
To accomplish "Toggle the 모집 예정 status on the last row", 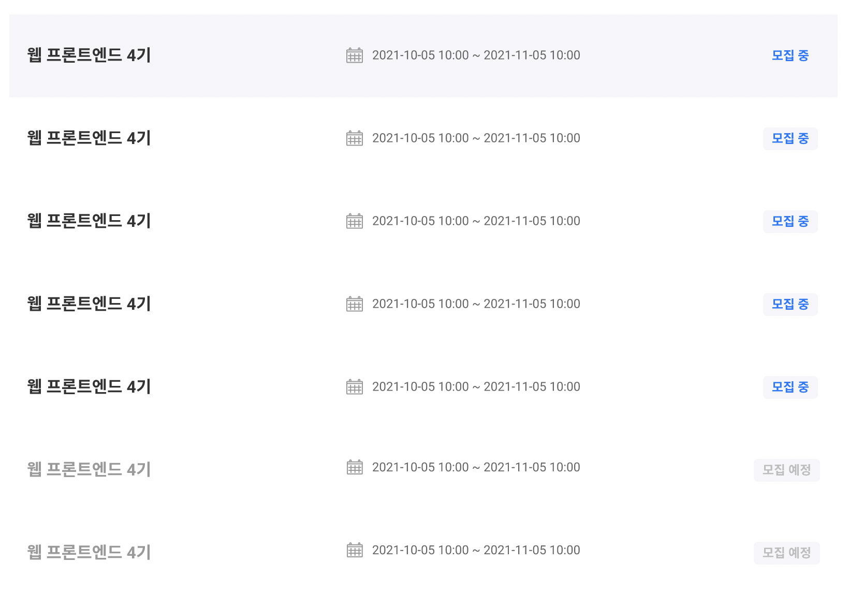I will pos(786,553).
